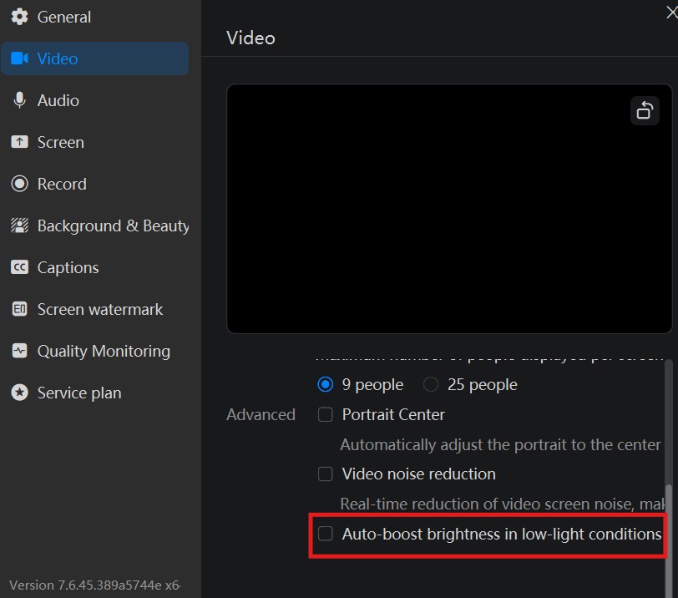Open Quality Monitoring icon
The width and height of the screenshot is (678, 598).
coord(19,351)
